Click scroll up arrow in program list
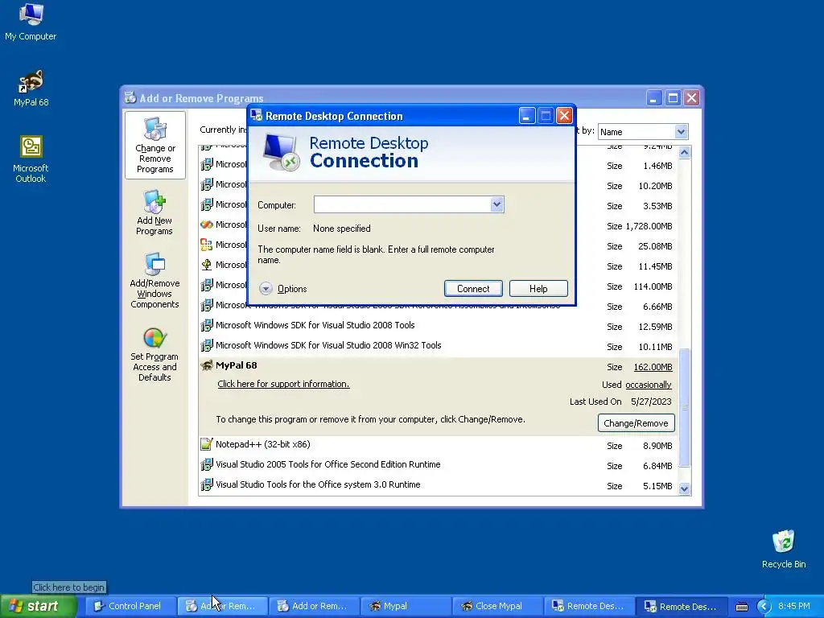This screenshot has width=824, height=618. pos(684,152)
